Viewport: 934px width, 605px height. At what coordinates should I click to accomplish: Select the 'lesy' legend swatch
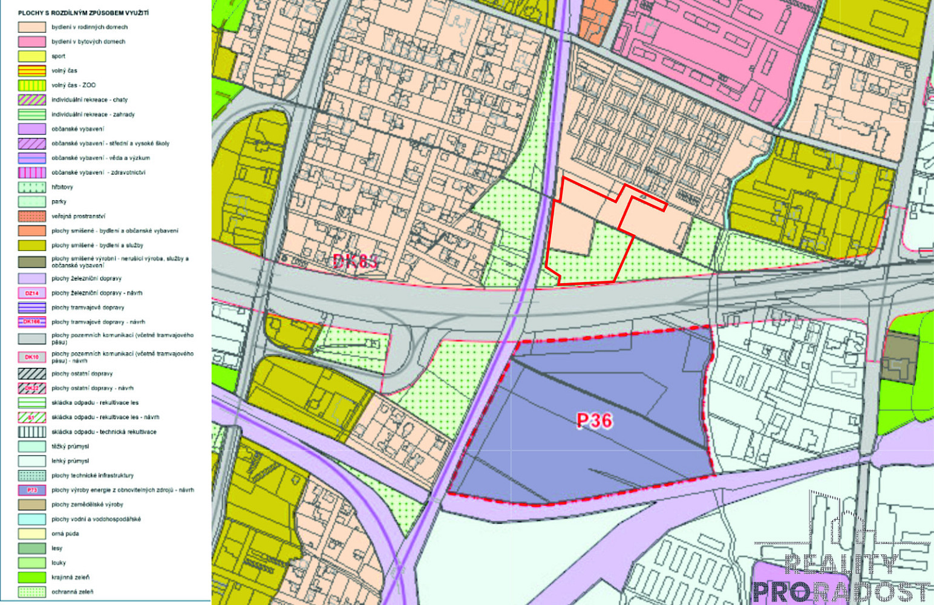(x=31, y=548)
